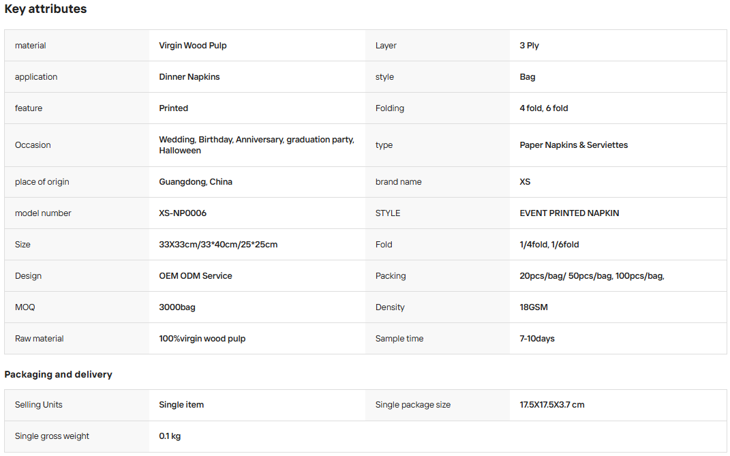Select Paper Napkins & Serviettes type value

pos(574,145)
